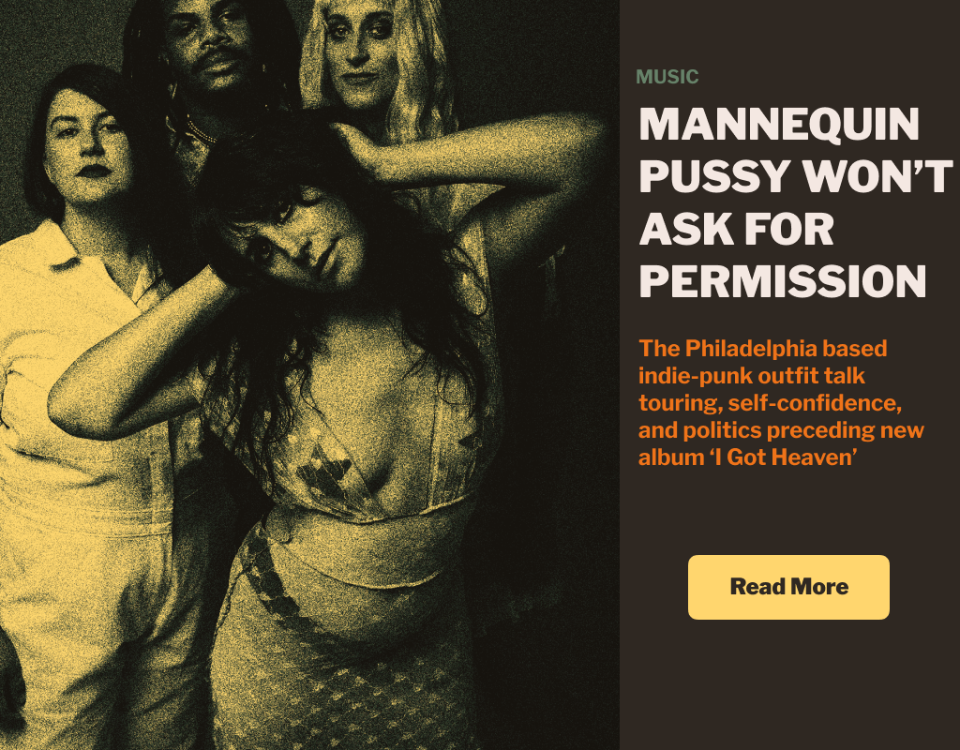Open the band photo thumbnail

click(x=309, y=375)
